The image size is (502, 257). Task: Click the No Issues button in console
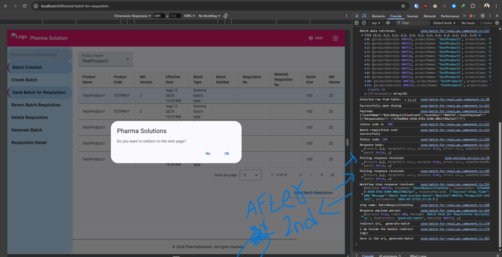pos(468,23)
